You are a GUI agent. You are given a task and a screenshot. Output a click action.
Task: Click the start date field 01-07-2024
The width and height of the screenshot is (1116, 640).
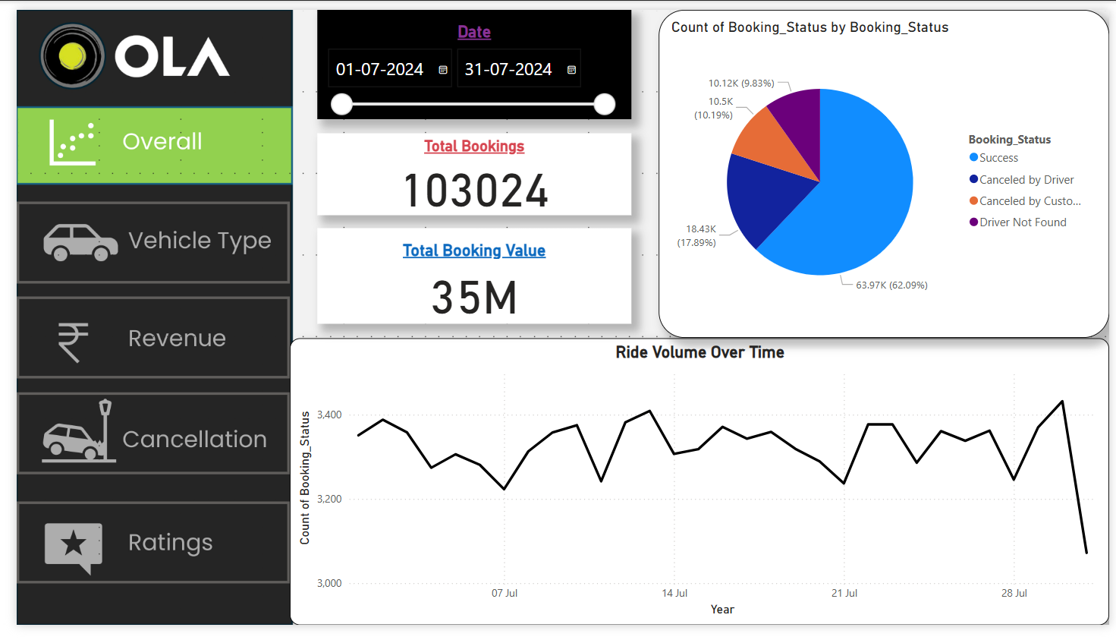point(390,69)
